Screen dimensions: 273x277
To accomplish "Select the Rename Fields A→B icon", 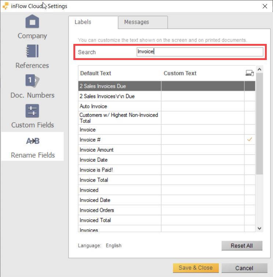I will (33, 141).
